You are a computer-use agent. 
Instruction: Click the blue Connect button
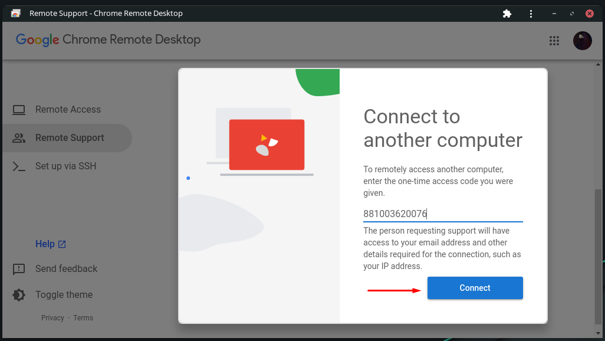click(475, 288)
